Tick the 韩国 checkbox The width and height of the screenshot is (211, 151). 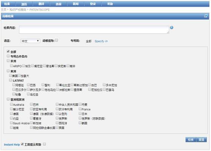click(x=80, y=123)
